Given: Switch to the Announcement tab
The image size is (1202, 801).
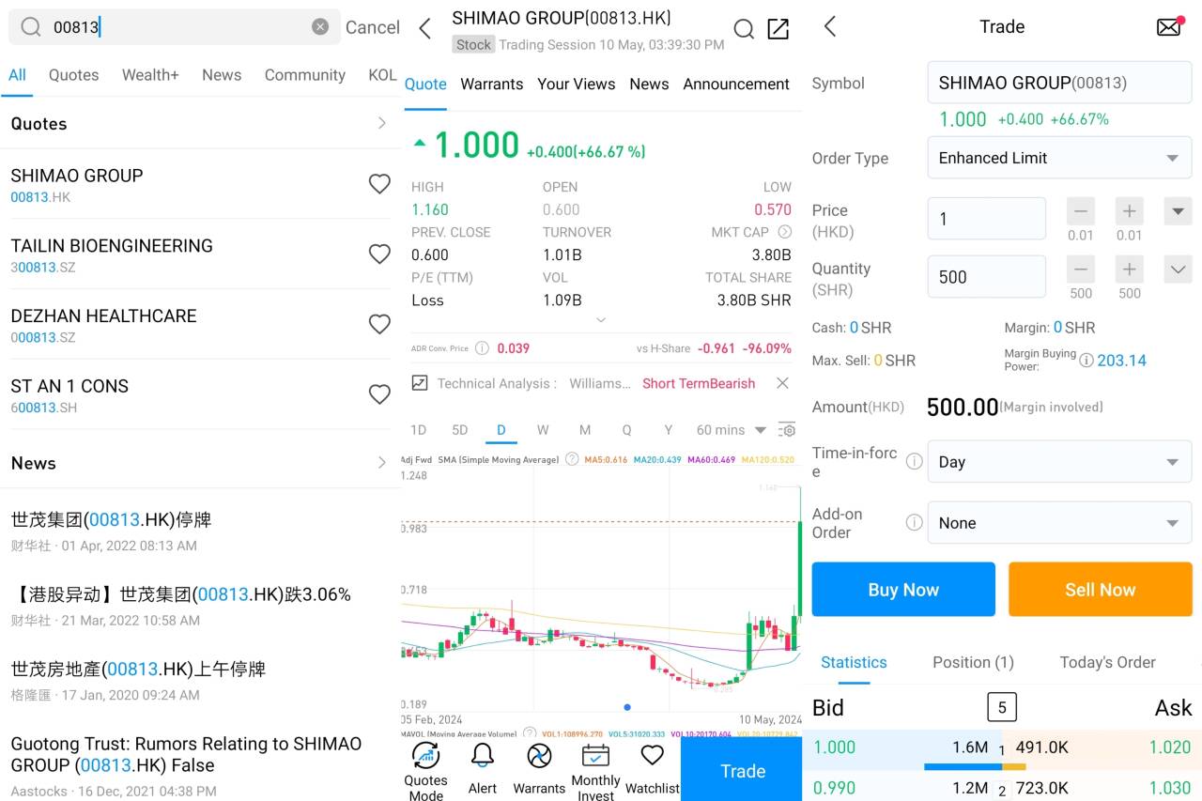Looking at the screenshot, I should pos(736,84).
